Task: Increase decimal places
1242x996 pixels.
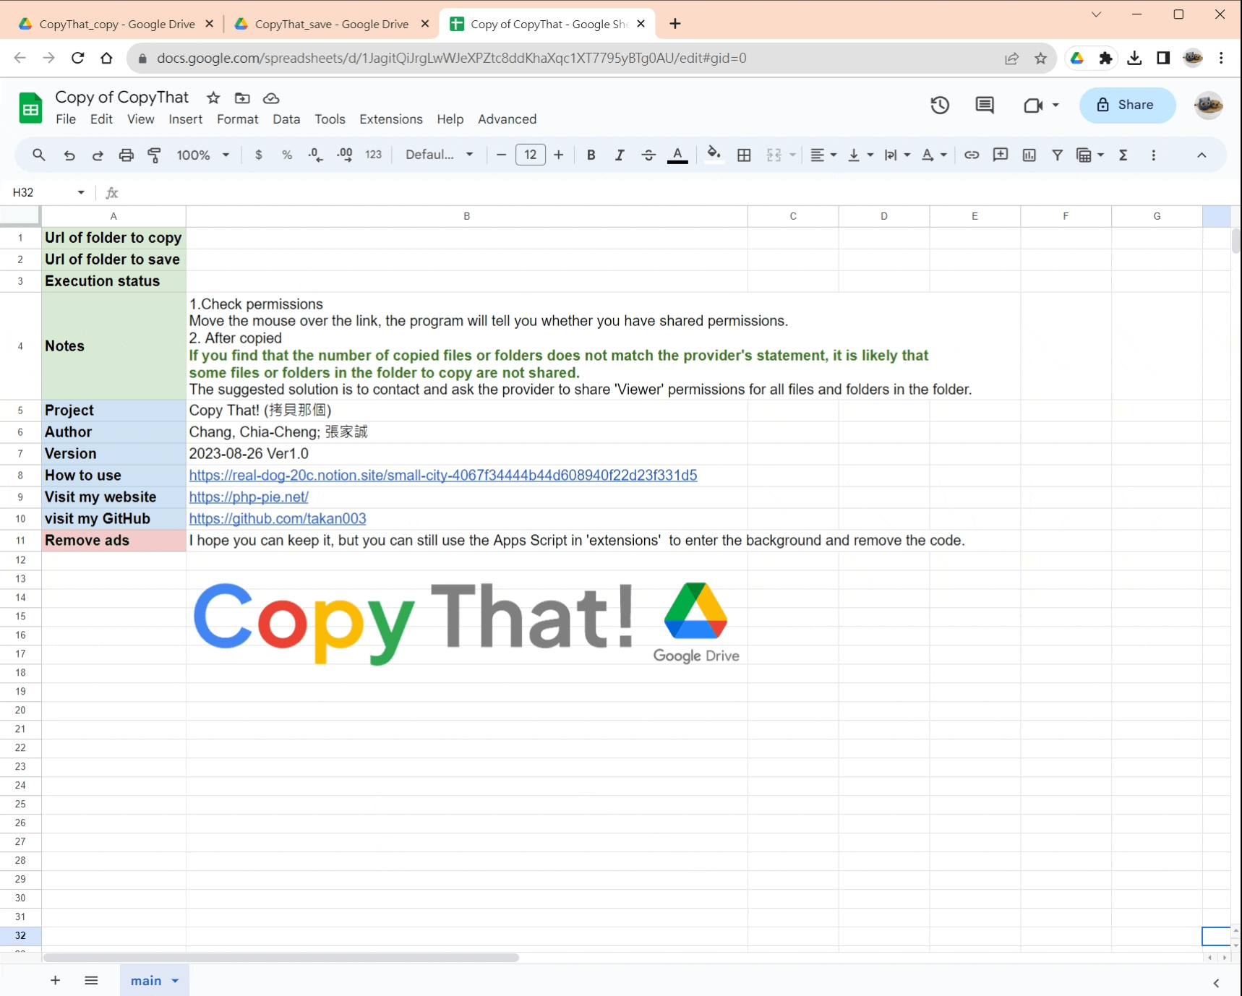Action: tap(345, 155)
